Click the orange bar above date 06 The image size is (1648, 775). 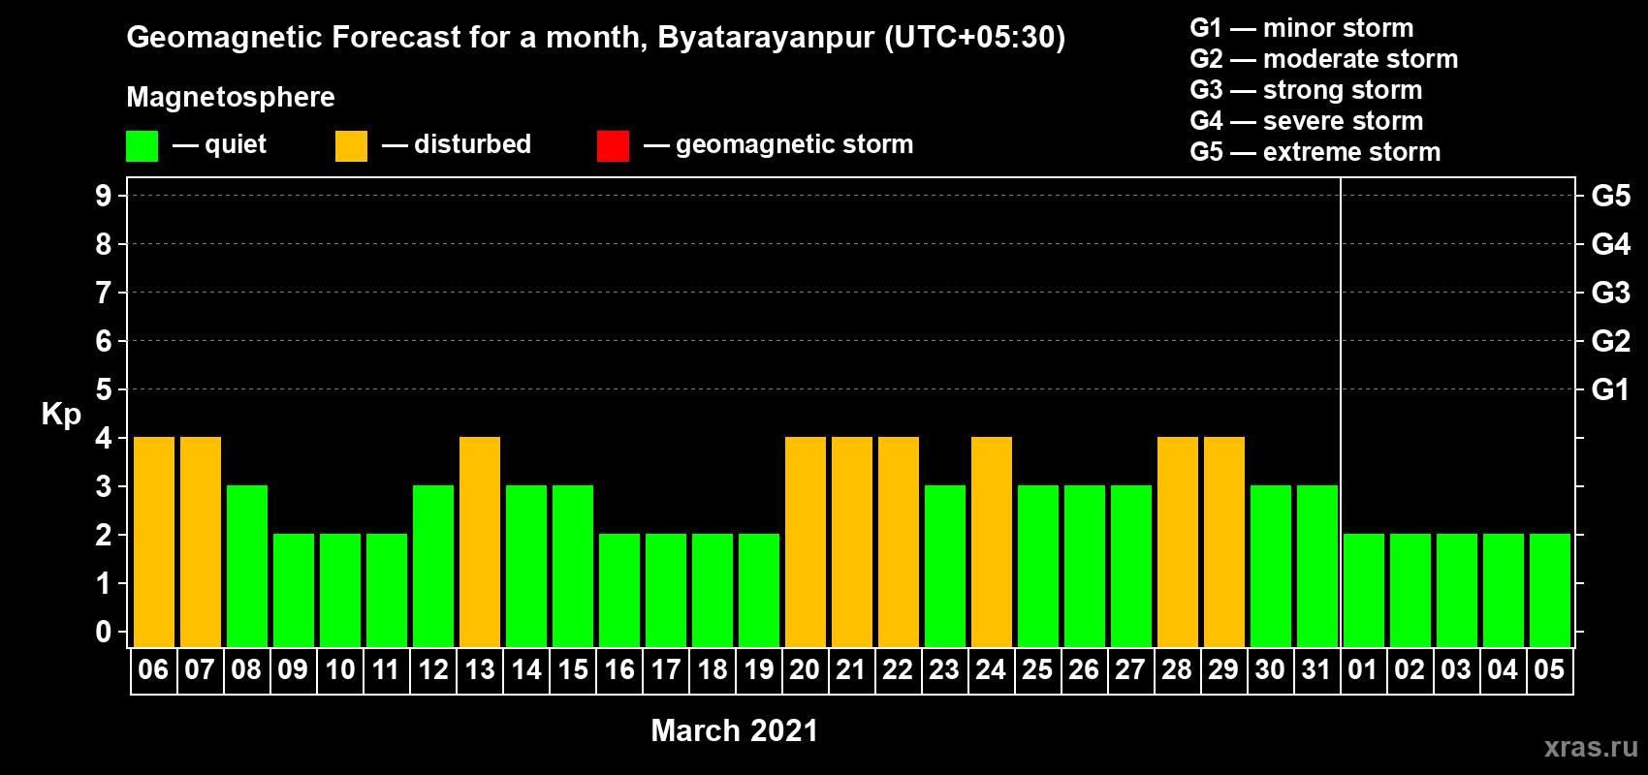click(154, 542)
